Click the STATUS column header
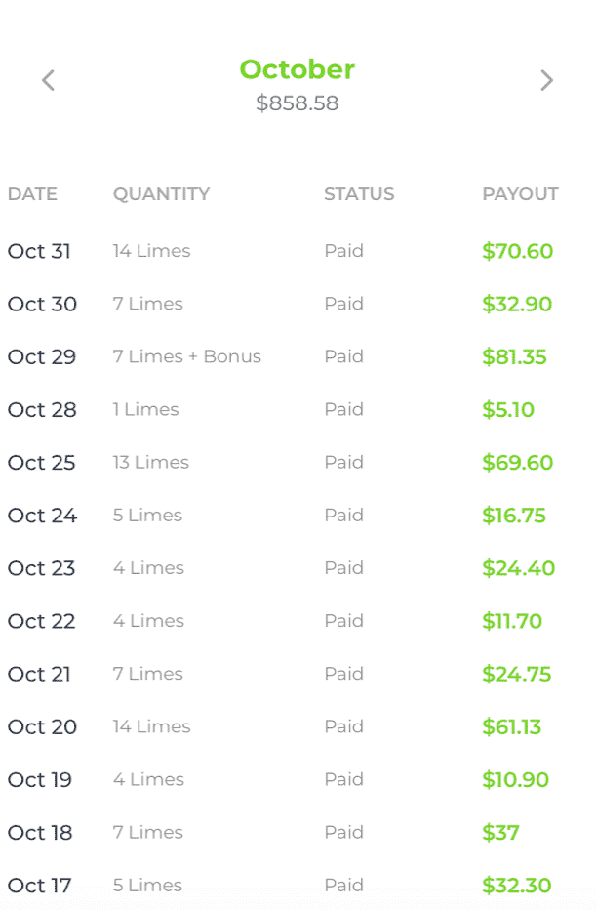This screenshot has height=910, width=597. (359, 194)
